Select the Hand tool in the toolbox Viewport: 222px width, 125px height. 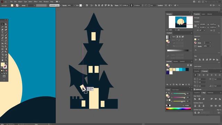pyautogui.click(x=2, y=60)
